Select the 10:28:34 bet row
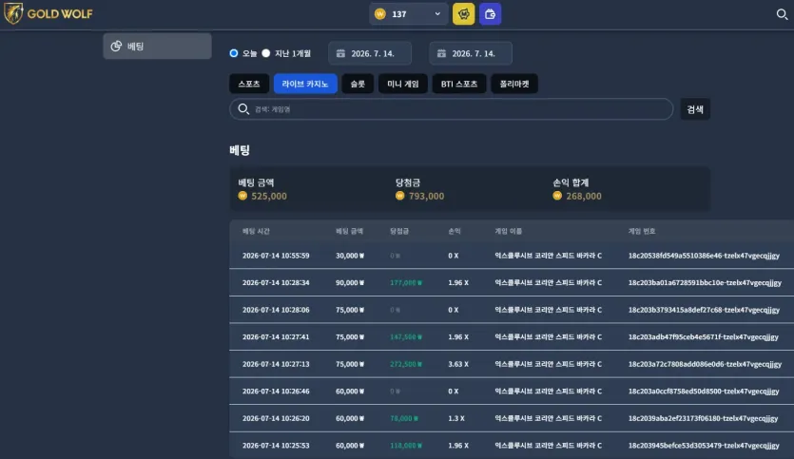Screen dimensions: 794x459 [x=512, y=282]
